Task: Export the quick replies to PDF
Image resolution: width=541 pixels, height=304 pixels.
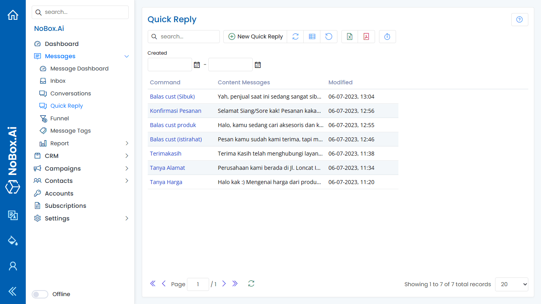Action: tap(366, 36)
